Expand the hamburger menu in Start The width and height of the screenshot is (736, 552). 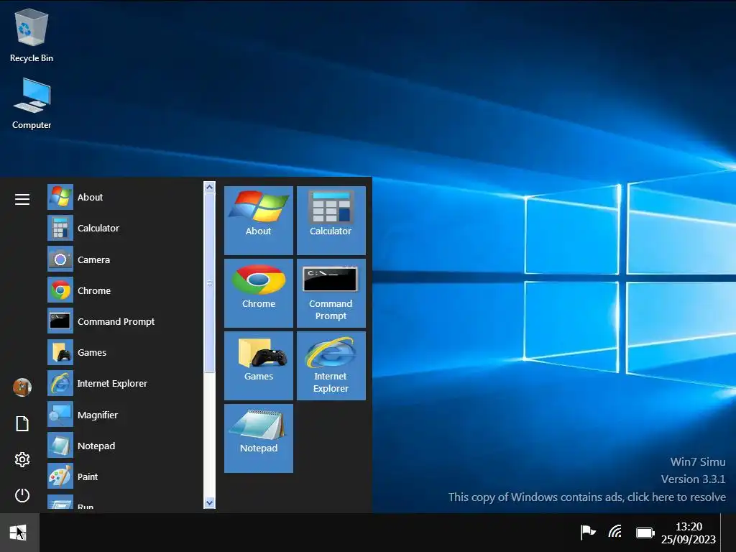(x=22, y=200)
